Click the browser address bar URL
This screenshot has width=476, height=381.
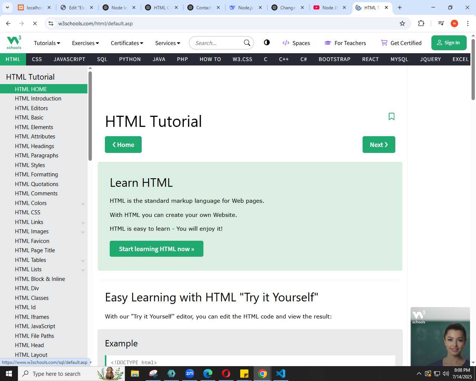click(x=96, y=23)
